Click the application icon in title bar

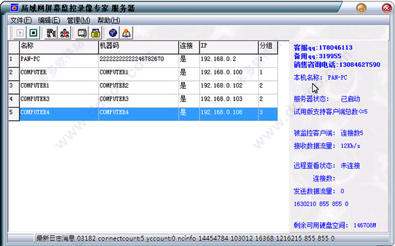point(14,8)
